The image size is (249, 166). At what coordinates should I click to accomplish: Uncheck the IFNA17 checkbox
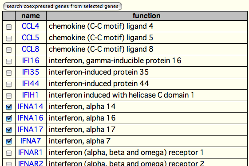[x=9, y=130]
